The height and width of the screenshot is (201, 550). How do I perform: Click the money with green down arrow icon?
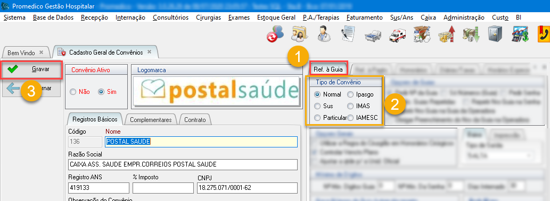point(471,34)
